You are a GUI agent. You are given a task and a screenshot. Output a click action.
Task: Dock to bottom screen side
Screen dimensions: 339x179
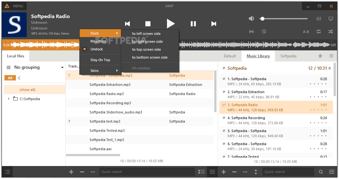click(150, 57)
